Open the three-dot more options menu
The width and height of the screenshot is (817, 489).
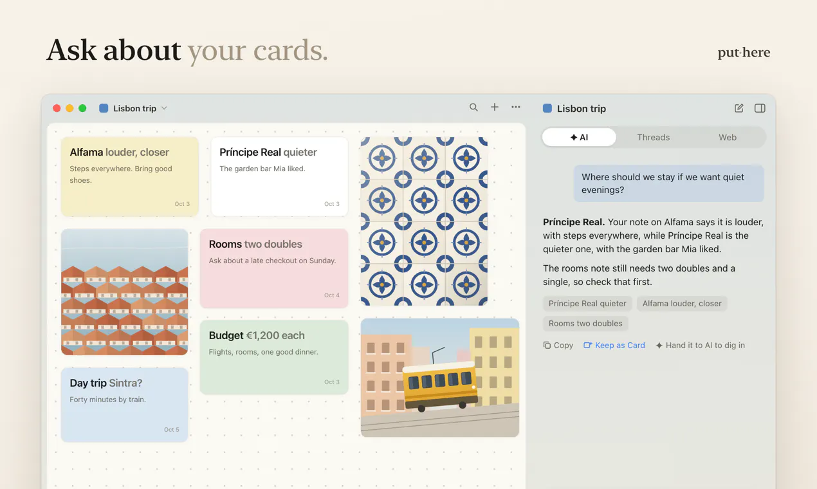point(516,107)
